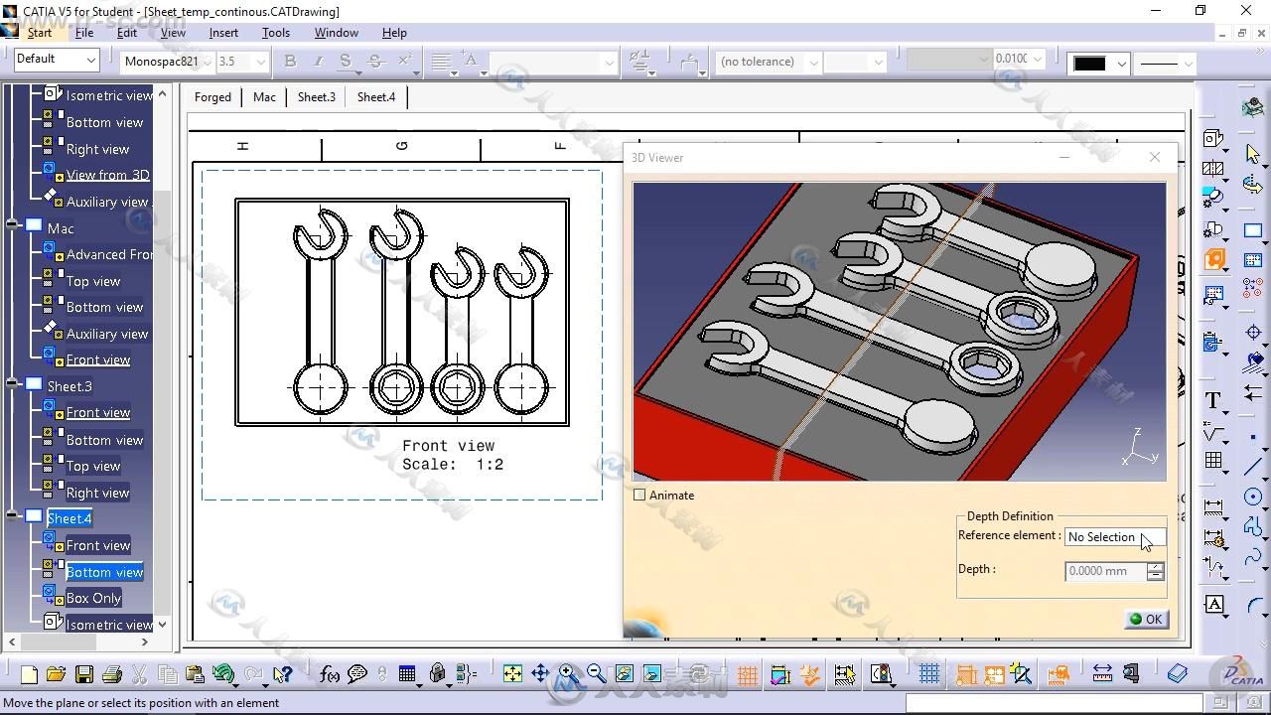This screenshot has width=1271, height=715.
Task: Select the arrow Select tool in the right toolbar
Action: (x=1252, y=154)
